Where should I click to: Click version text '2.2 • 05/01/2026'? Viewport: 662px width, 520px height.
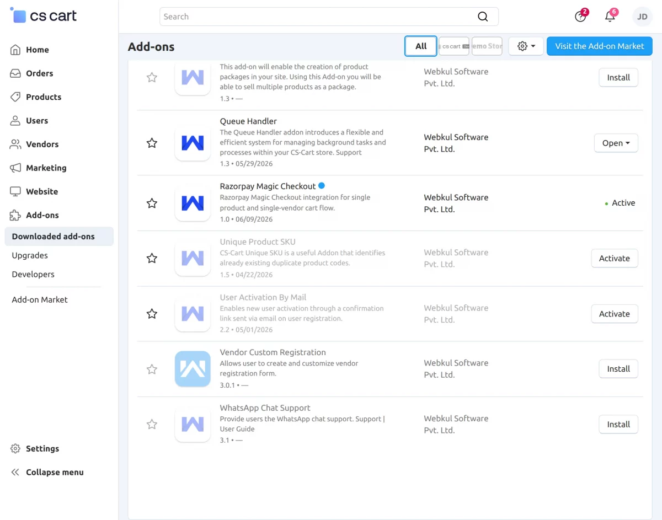[246, 330]
